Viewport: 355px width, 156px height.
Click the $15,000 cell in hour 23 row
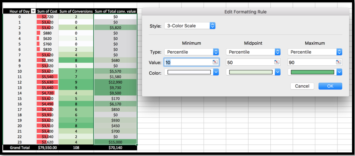[115, 142]
